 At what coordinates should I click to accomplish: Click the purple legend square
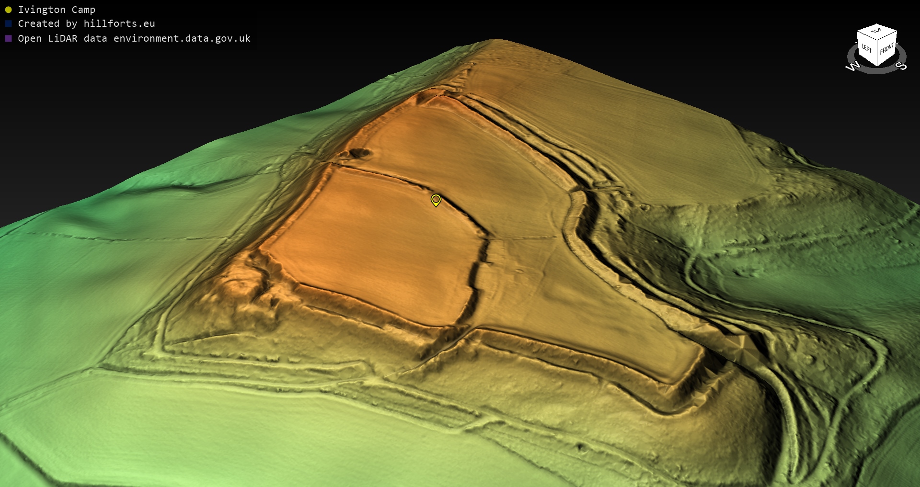[8, 38]
